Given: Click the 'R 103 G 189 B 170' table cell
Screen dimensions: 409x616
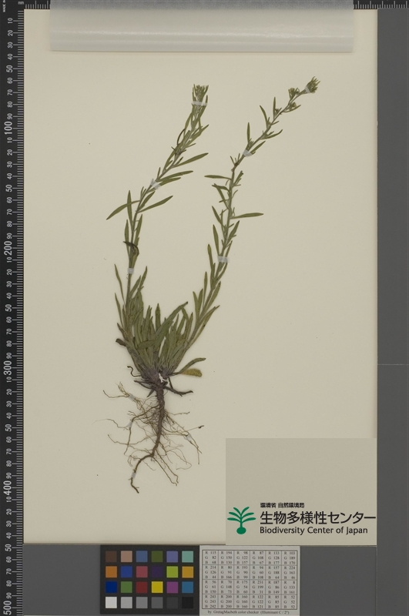Looking at the screenshot, I should 290,557.
